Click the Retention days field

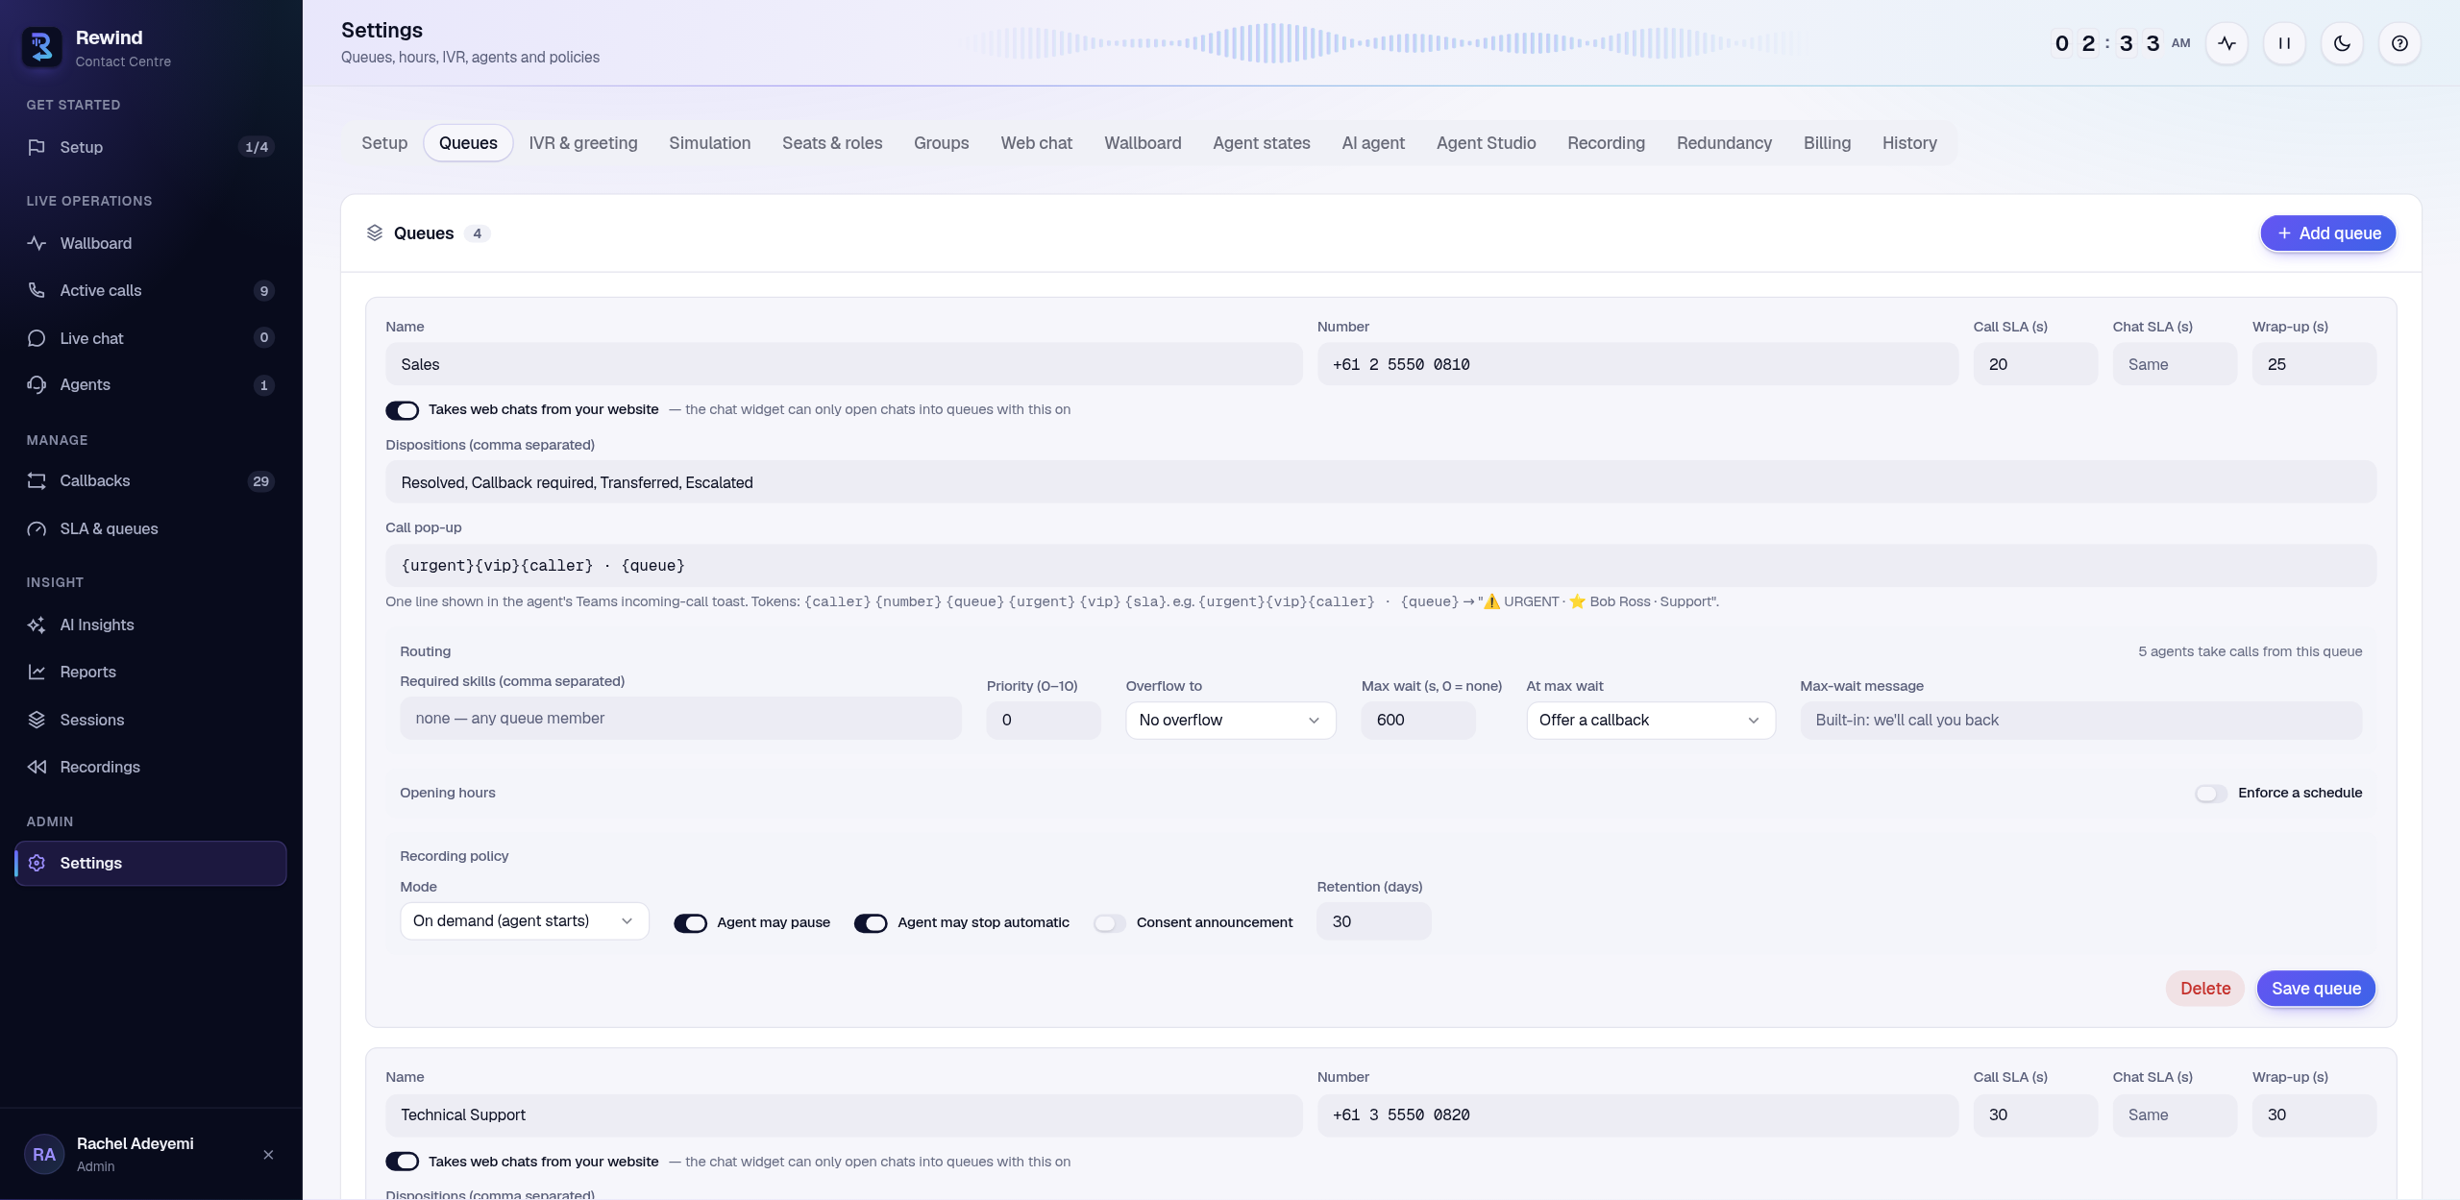tap(1373, 921)
